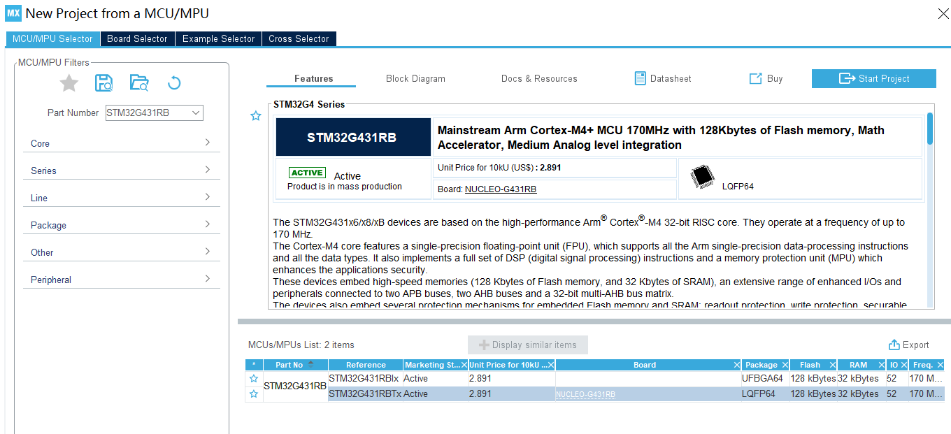Click the Buy cart link
Image resolution: width=951 pixels, height=434 pixels.
click(x=766, y=78)
